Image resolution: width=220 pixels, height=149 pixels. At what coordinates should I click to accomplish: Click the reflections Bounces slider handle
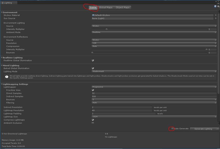coord(92,53)
